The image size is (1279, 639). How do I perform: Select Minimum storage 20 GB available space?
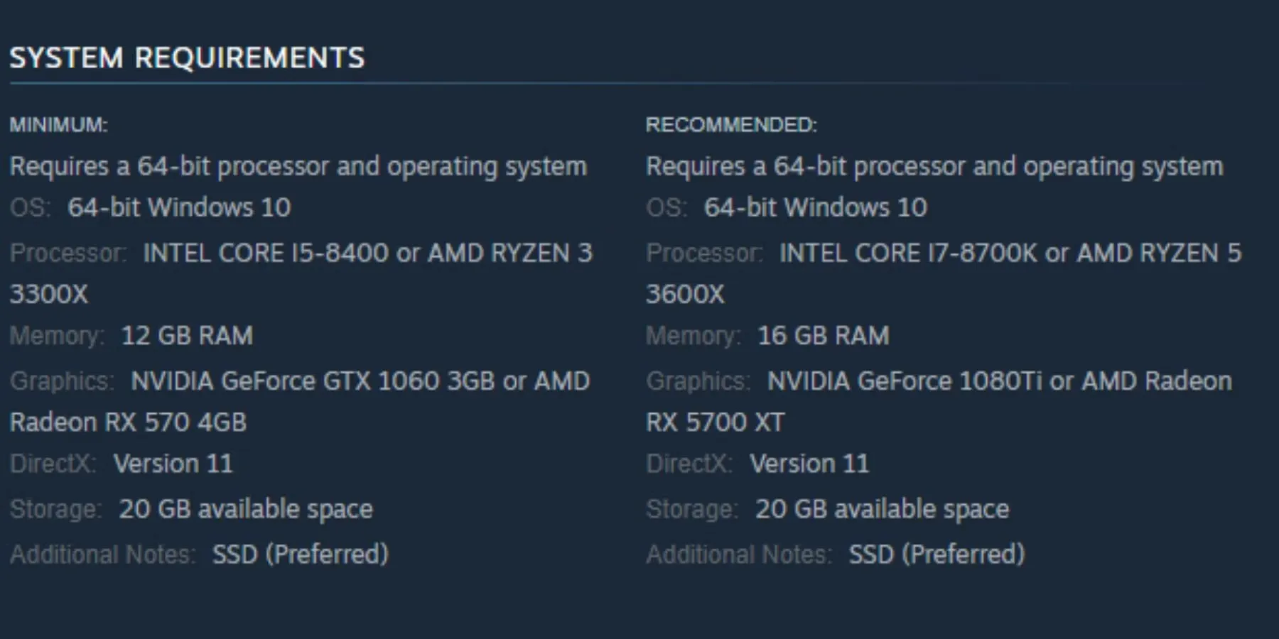[245, 509]
